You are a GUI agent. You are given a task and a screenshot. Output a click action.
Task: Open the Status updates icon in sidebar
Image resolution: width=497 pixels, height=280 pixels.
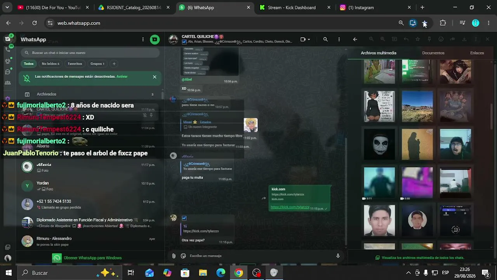(x=8, y=61)
